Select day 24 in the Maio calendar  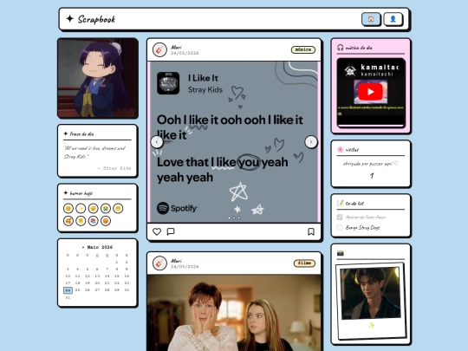(x=68, y=290)
